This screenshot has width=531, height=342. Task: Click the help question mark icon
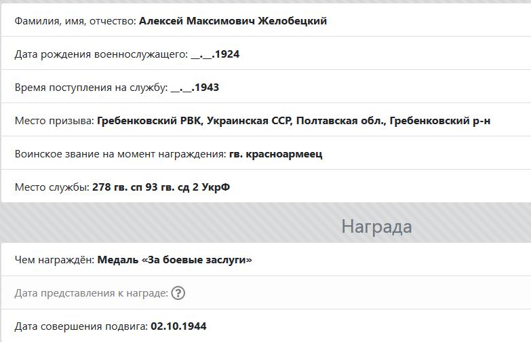(178, 293)
